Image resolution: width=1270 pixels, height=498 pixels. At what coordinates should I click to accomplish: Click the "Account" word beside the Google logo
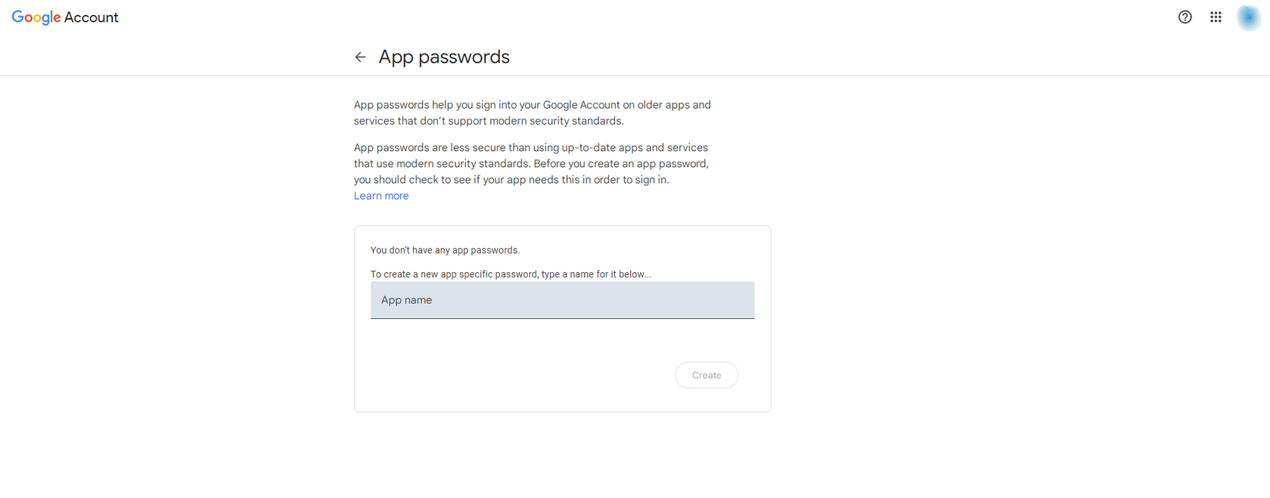coord(91,17)
